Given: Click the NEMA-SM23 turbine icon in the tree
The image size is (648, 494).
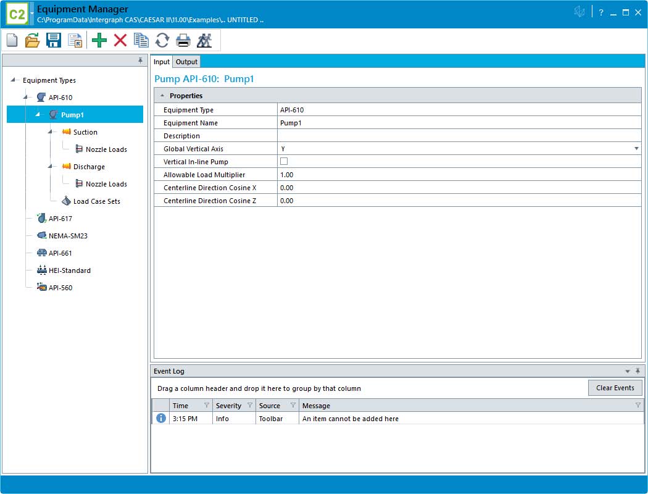Looking at the screenshot, I should point(41,235).
